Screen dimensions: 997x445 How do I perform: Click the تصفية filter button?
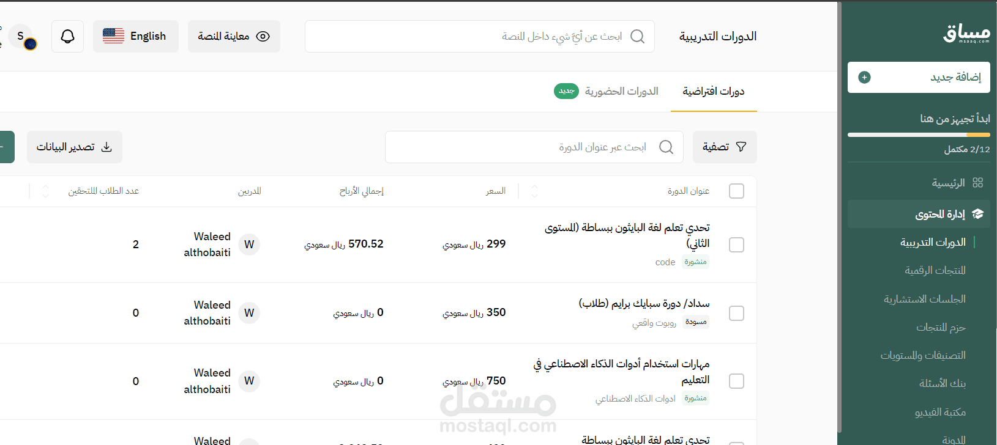[725, 147]
